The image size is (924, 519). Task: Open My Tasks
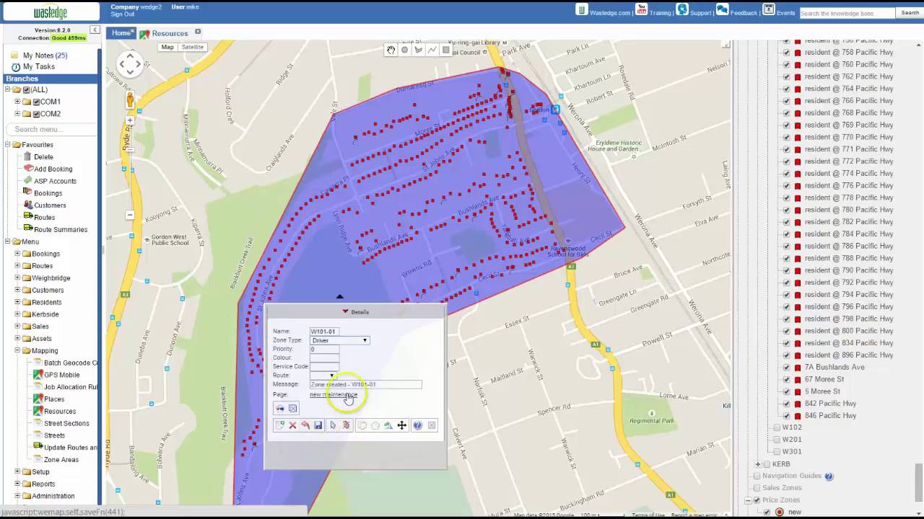click(39, 67)
